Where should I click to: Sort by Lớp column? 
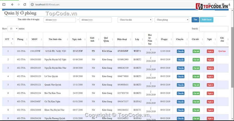click(x=138, y=40)
